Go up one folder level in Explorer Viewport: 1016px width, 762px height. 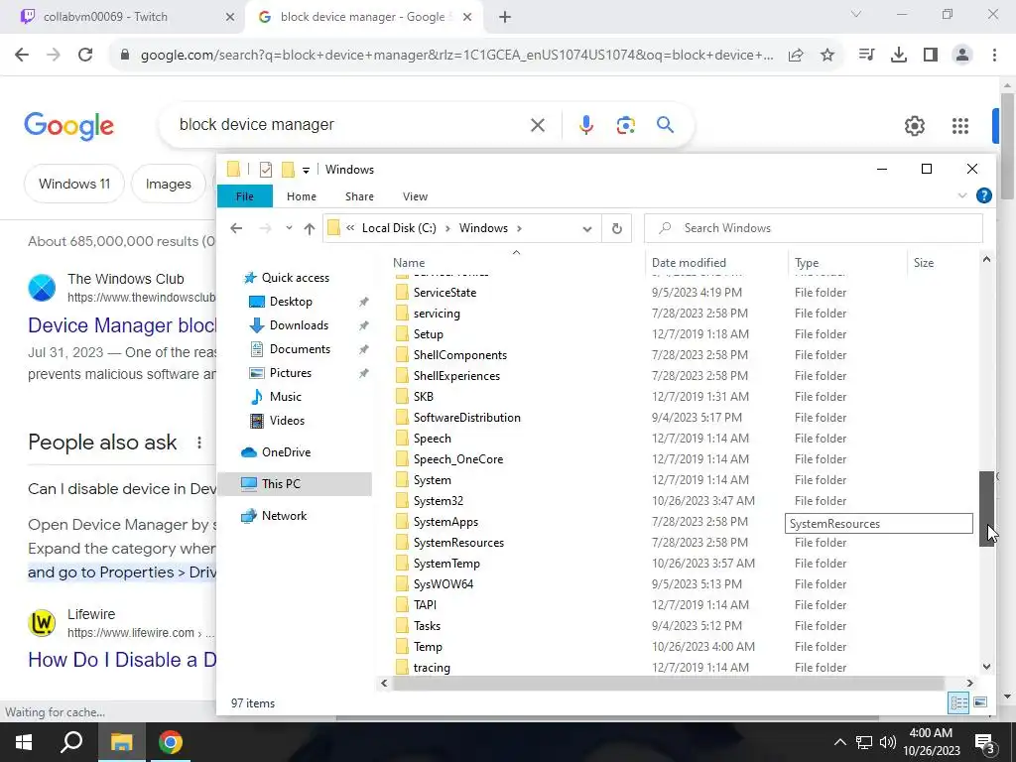[x=310, y=228]
